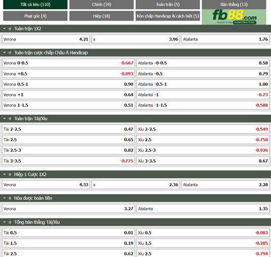This screenshot has height=257, width=271.
Task: Pick Verona at 4.21 in 1X2
Action: pyautogui.click(x=46, y=39)
